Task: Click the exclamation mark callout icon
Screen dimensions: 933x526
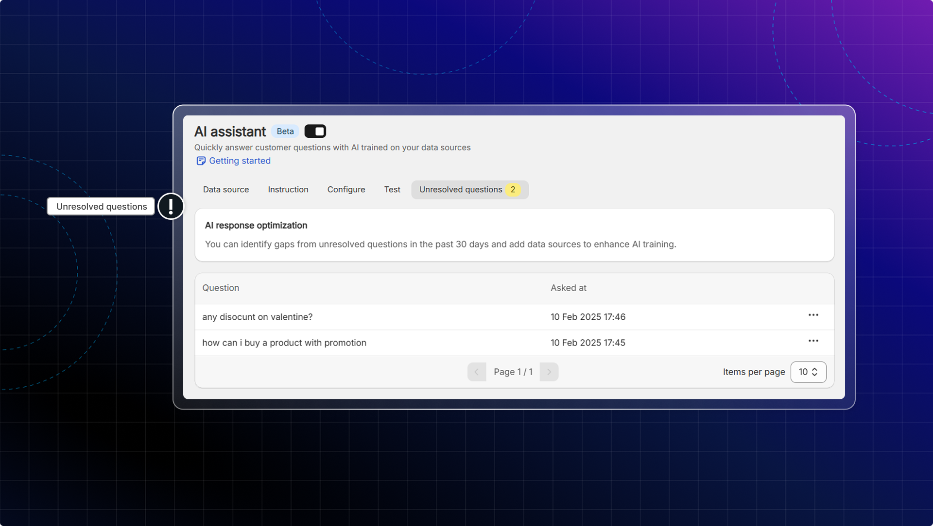Action: 171,207
